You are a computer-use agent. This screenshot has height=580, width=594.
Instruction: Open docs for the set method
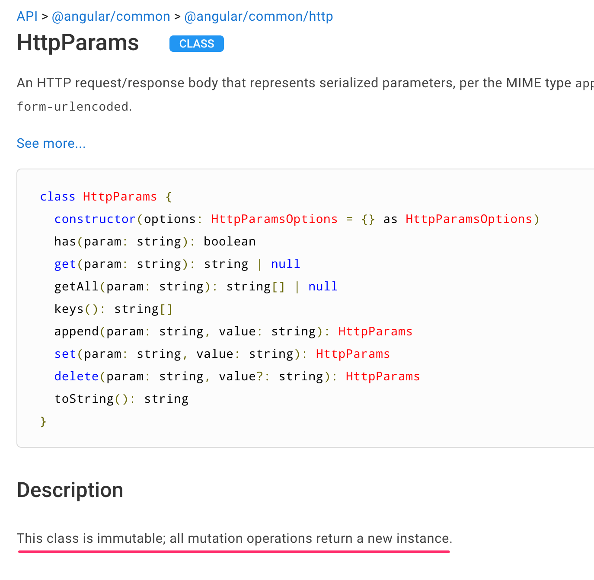[64, 354]
